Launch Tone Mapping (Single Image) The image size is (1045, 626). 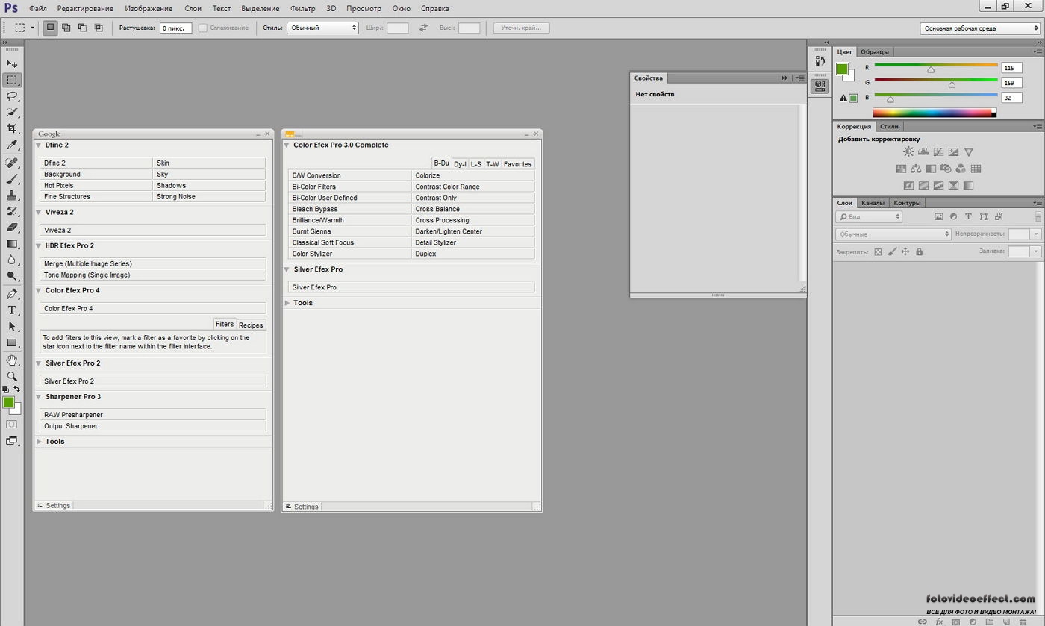(152, 275)
